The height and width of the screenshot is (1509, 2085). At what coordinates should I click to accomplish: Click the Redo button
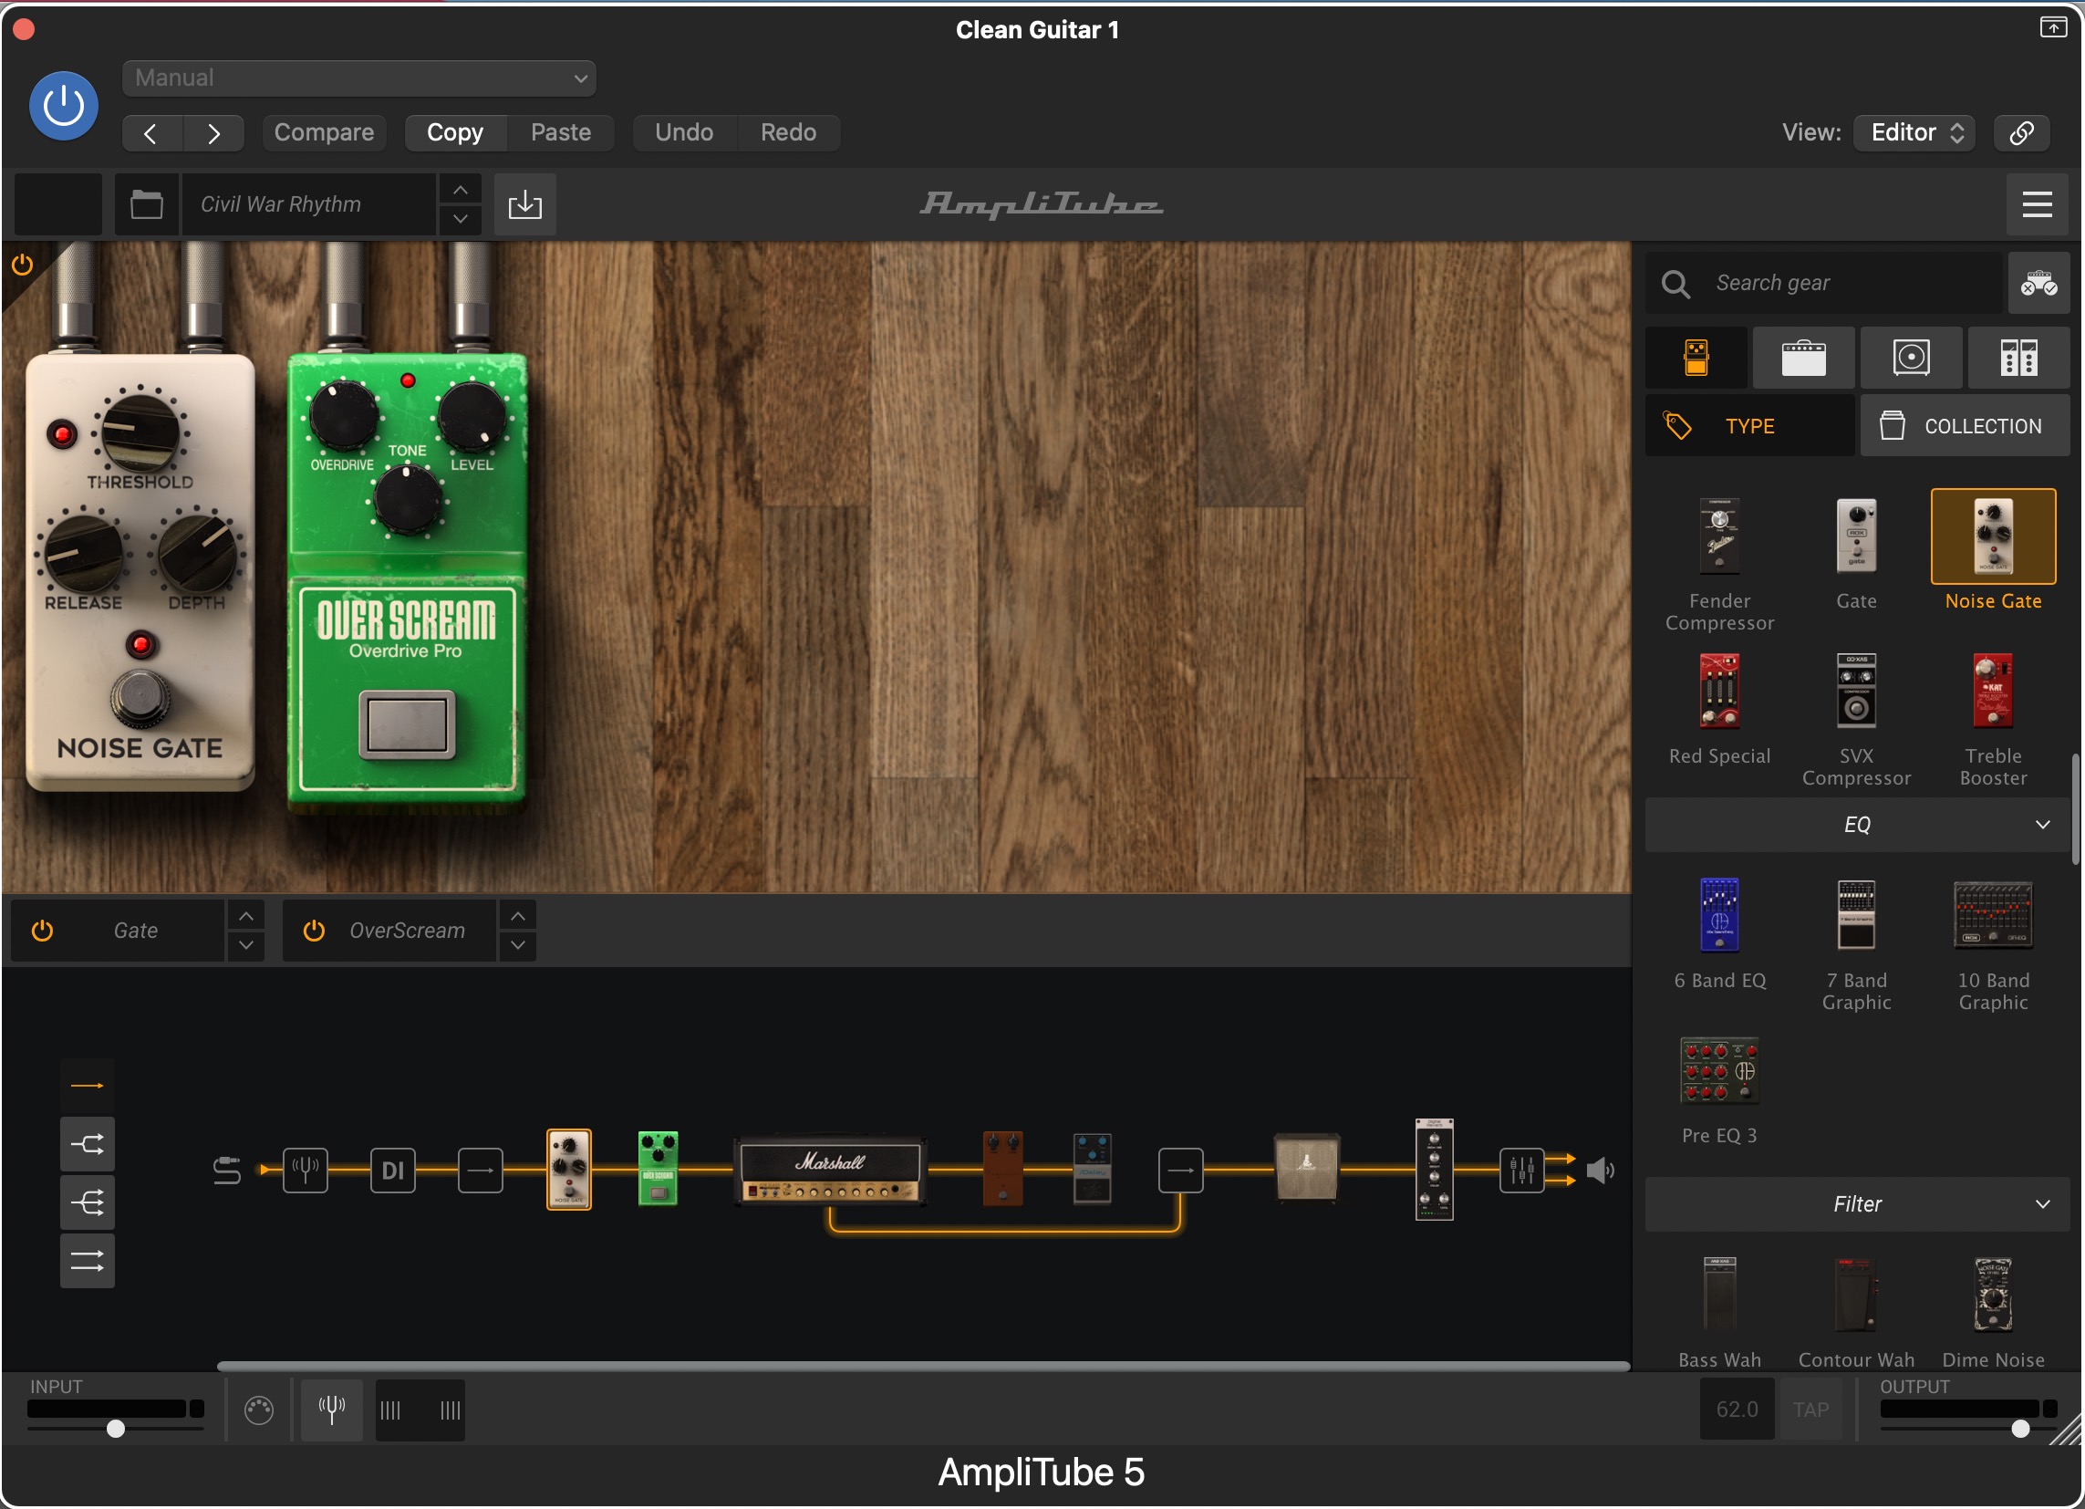click(x=788, y=133)
